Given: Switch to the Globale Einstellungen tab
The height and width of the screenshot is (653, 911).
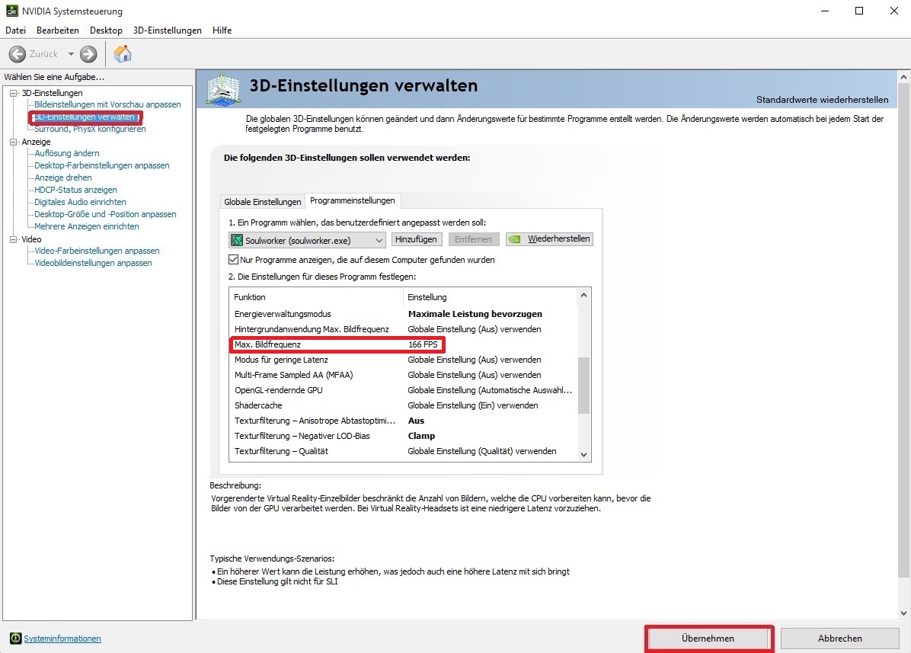Looking at the screenshot, I should pos(262,202).
